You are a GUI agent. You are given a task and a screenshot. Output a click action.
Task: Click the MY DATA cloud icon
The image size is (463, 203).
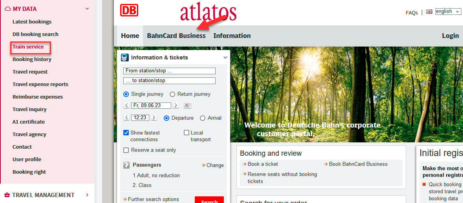click(8, 9)
